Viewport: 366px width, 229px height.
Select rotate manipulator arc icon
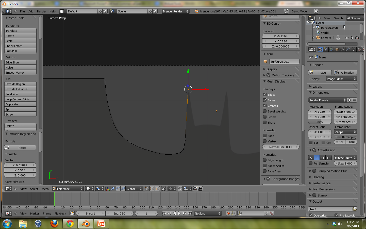pos(118,189)
